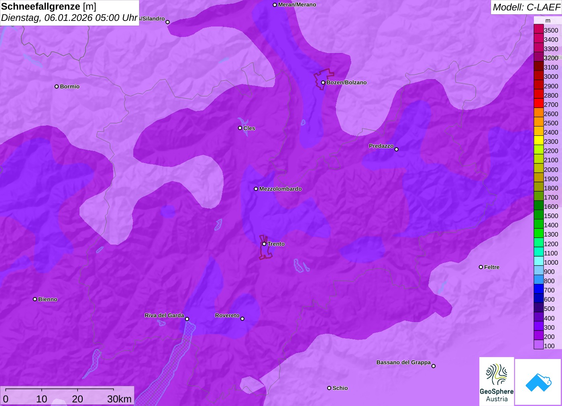Click the 'Modell: C-LAEF' label
This screenshot has height=406, width=562.
pos(526,7)
